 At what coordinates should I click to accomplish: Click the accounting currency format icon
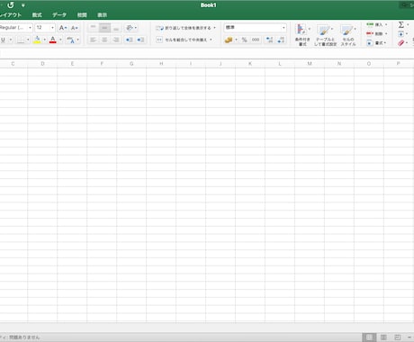[x=229, y=40]
